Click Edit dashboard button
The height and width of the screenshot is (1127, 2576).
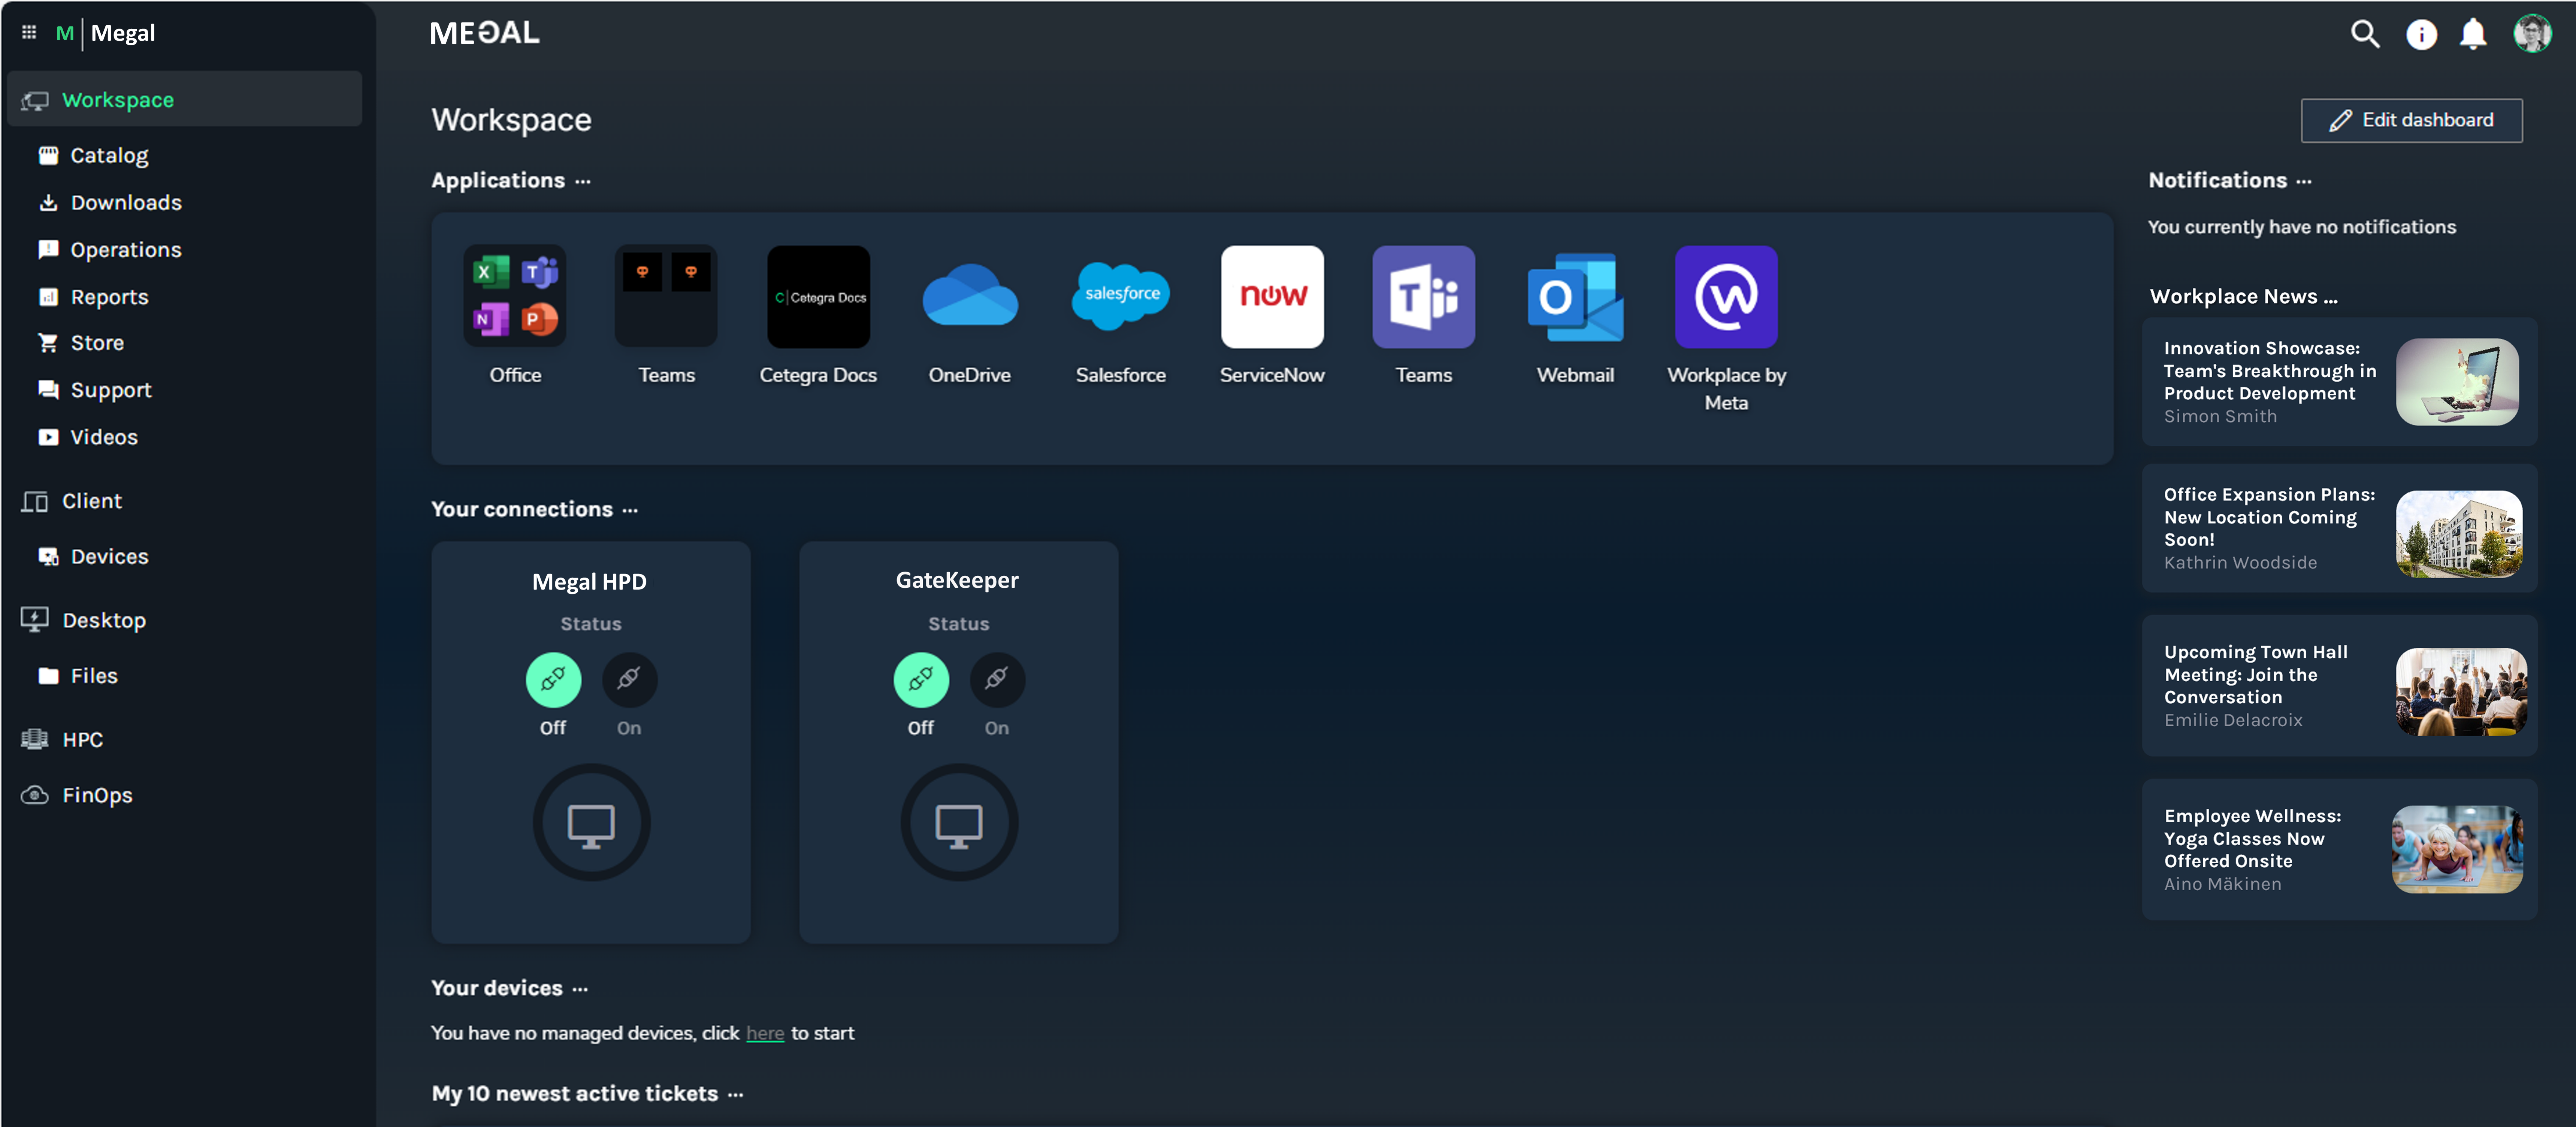click(x=2412, y=118)
